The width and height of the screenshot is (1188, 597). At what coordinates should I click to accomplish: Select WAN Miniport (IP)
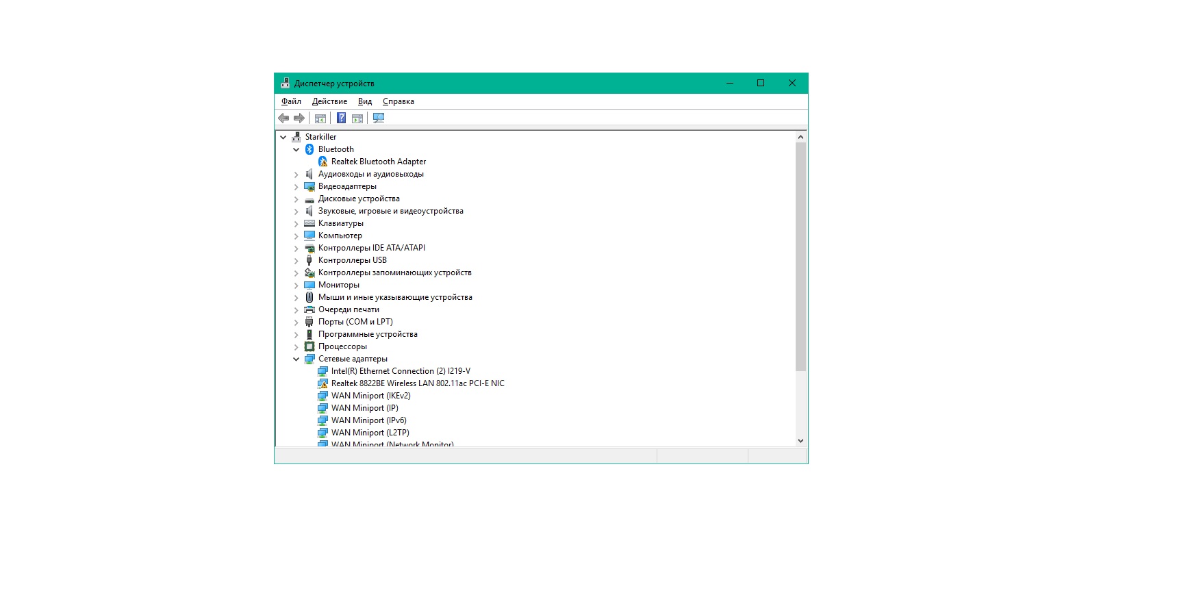(x=365, y=408)
